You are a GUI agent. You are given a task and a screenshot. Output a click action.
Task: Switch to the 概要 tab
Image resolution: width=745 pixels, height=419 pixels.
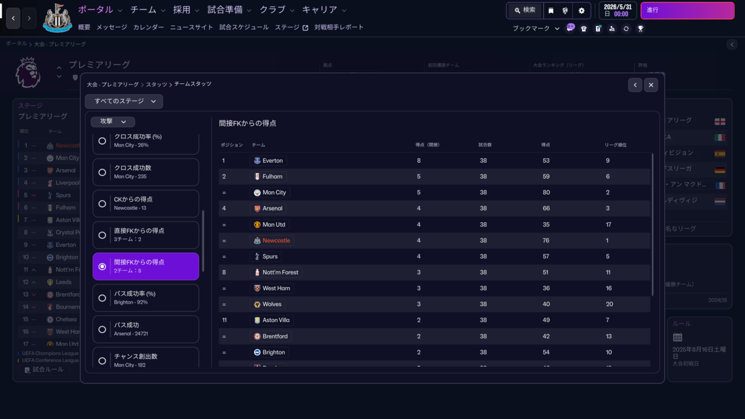point(84,27)
